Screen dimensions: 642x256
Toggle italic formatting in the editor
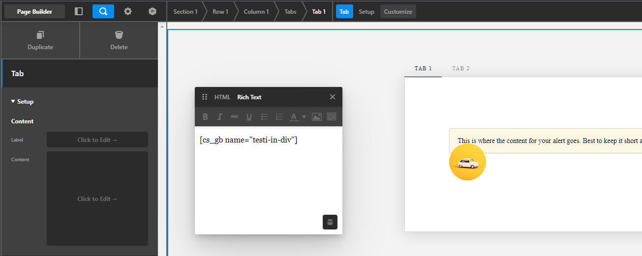(220, 117)
